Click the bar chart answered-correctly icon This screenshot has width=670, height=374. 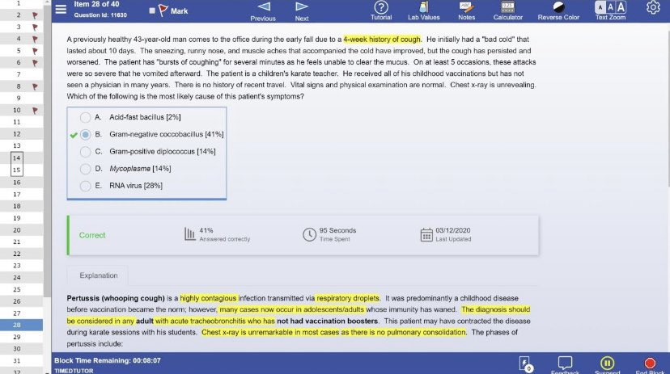tap(189, 233)
